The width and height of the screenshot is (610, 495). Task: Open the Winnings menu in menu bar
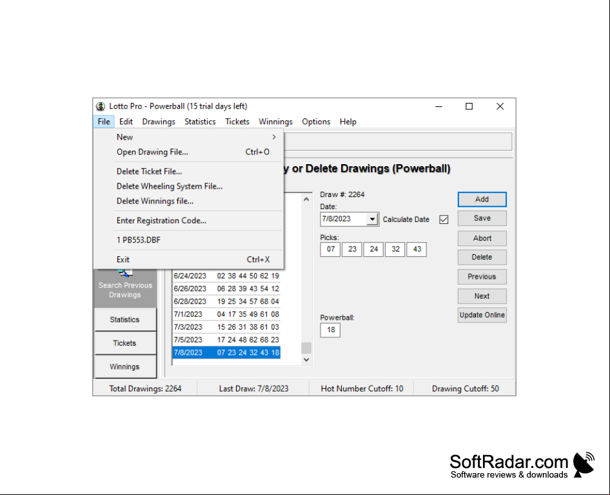(275, 122)
